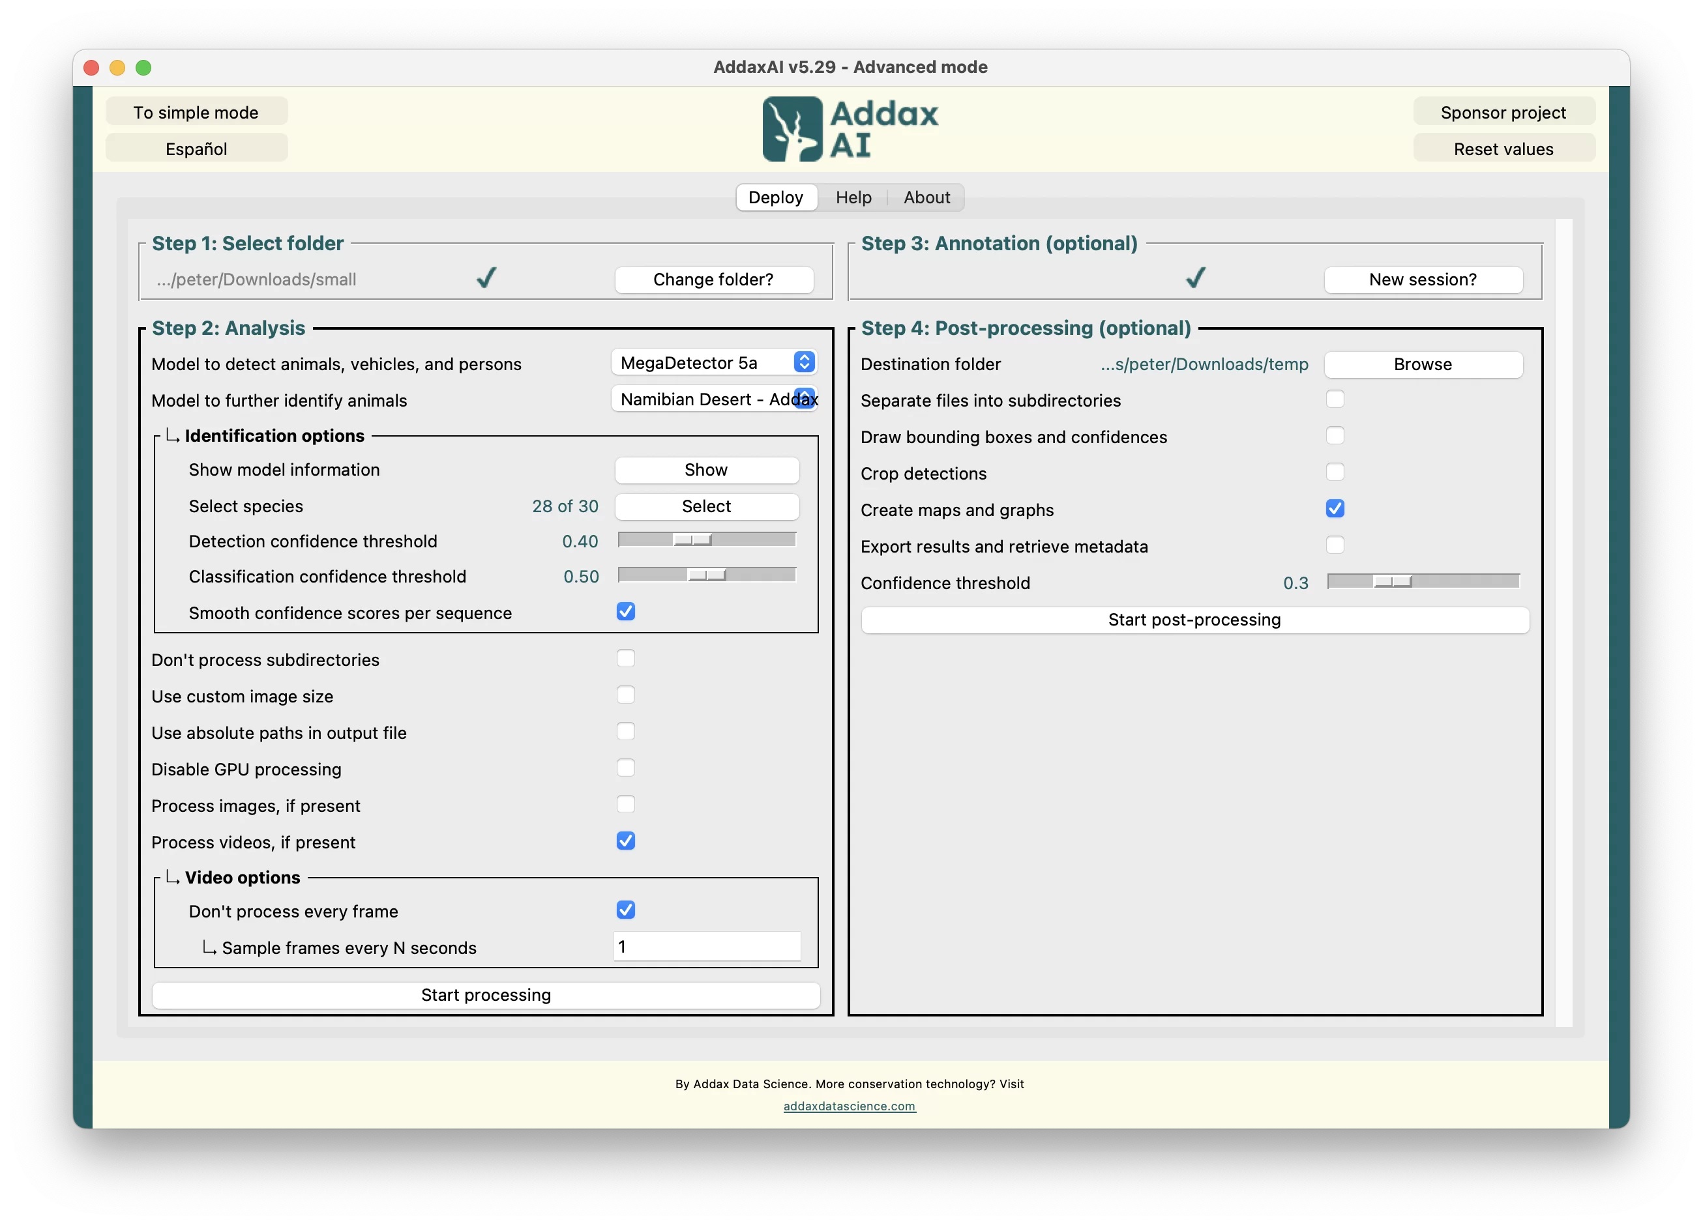The width and height of the screenshot is (1703, 1225).
Task: Click the yellow minimize window button
Action: click(x=117, y=68)
